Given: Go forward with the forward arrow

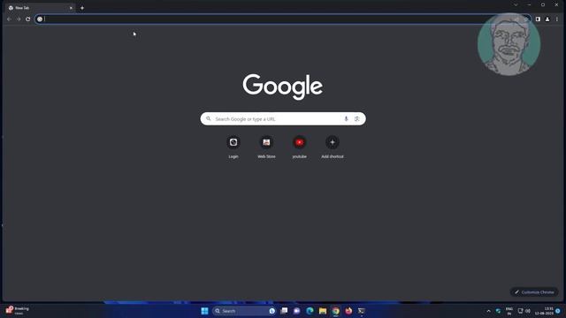Looking at the screenshot, I should [19, 19].
